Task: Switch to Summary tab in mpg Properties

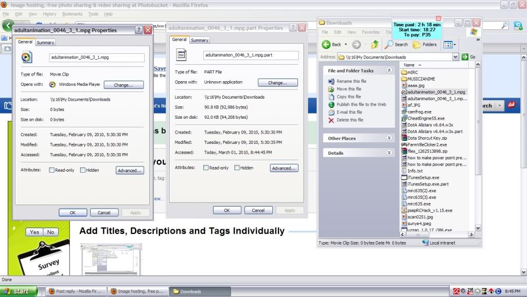Action: click(x=45, y=43)
